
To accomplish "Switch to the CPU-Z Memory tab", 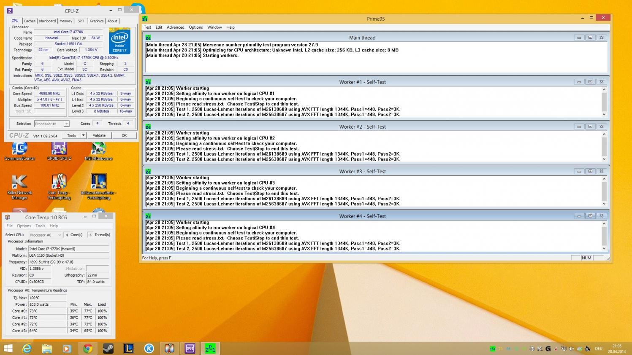I will tap(66, 21).
